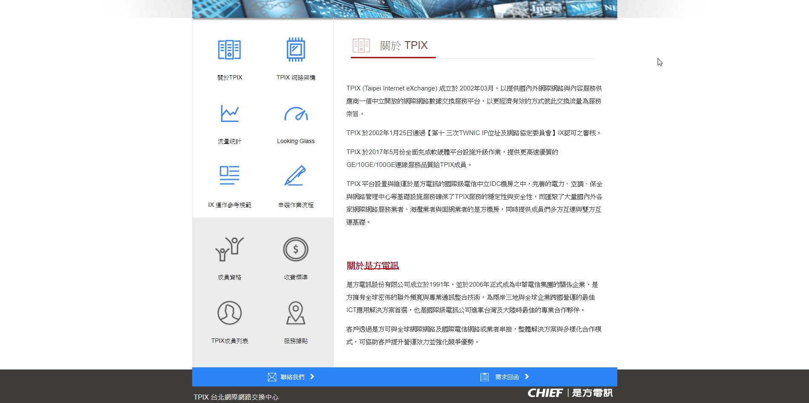Open the 服務據點 map pin icon
Viewport: 809px width, 403px height.
pyautogui.click(x=296, y=313)
